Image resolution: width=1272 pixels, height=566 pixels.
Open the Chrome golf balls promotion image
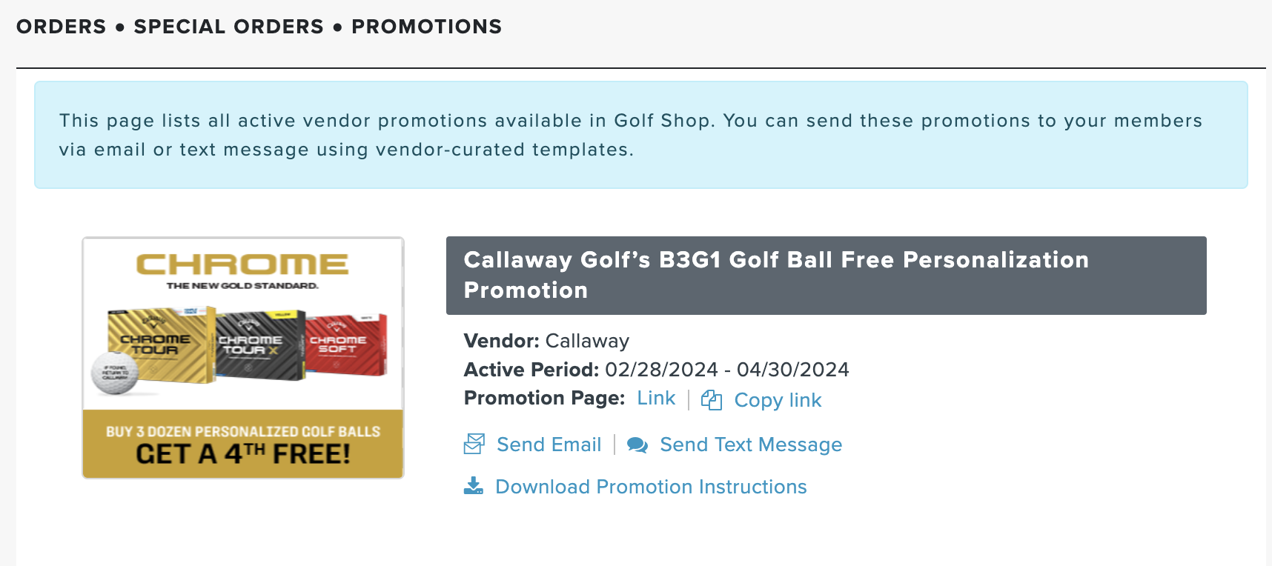coord(243,358)
